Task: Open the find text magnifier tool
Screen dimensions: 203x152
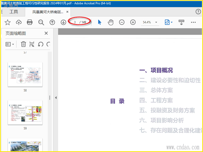Action: point(41,22)
